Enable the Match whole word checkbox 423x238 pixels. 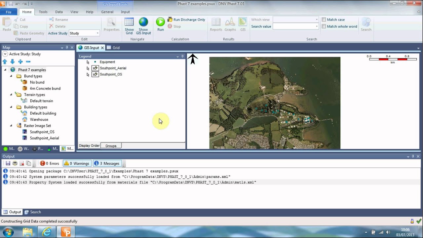[x=324, y=26]
